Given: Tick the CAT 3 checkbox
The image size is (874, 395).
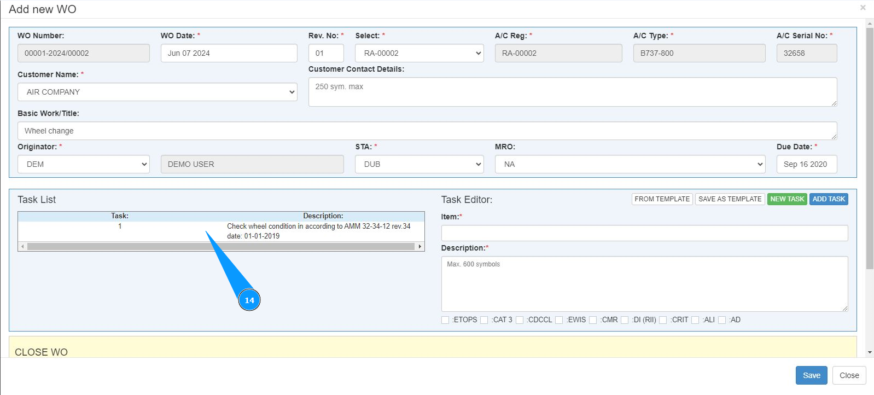Looking at the screenshot, I should click(x=484, y=320).
